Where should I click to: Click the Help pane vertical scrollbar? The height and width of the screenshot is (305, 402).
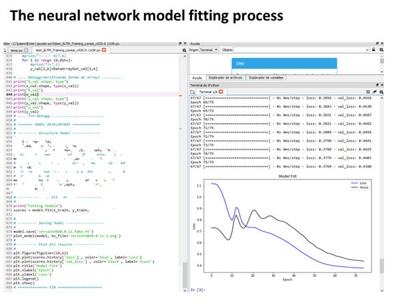tap(382, 63)
